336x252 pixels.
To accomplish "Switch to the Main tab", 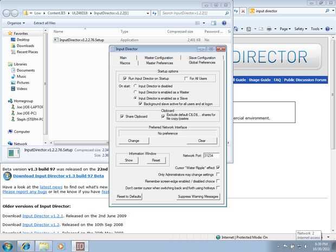I will pyautogui.click(x=123, y=57).
